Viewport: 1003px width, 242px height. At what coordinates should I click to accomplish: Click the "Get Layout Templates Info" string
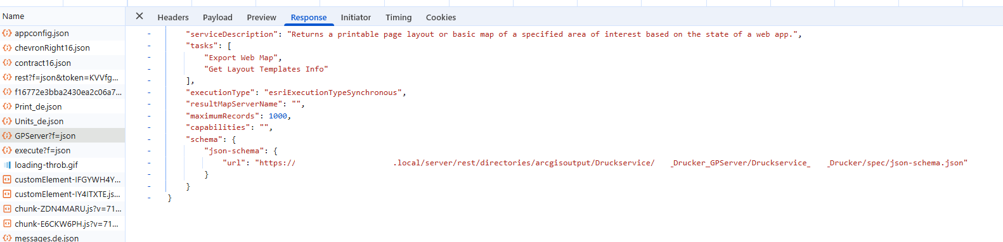(266, 69)
